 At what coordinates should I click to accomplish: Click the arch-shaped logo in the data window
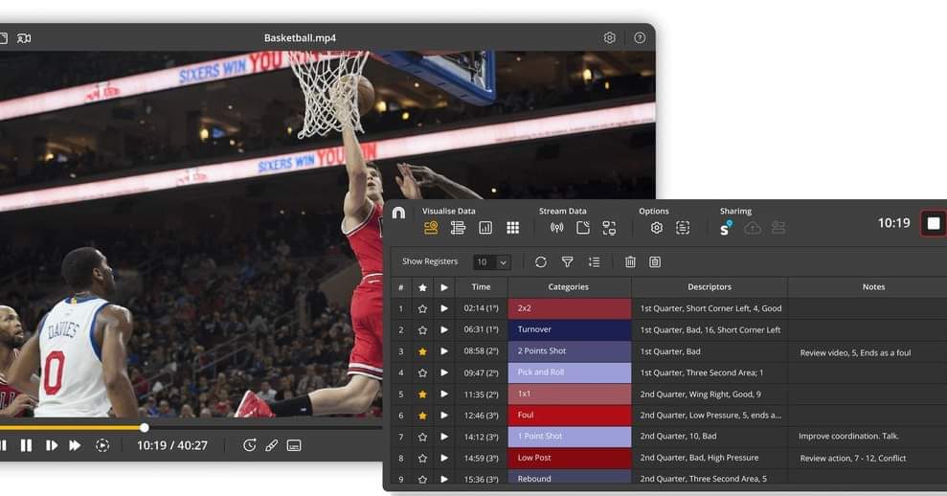(x=398, y=213)
